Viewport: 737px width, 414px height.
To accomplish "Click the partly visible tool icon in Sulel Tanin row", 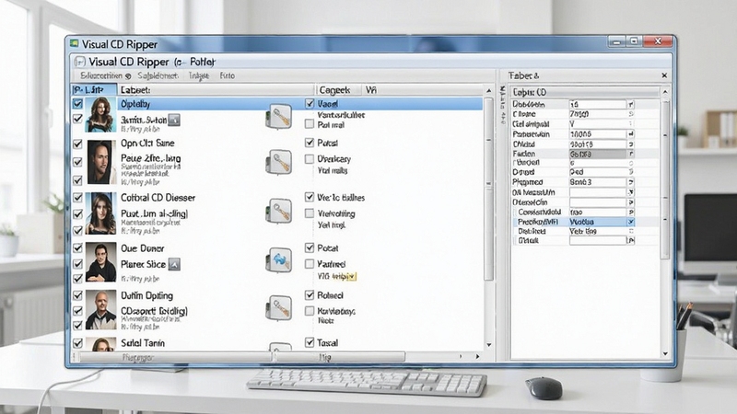I will tap(280, 348).
